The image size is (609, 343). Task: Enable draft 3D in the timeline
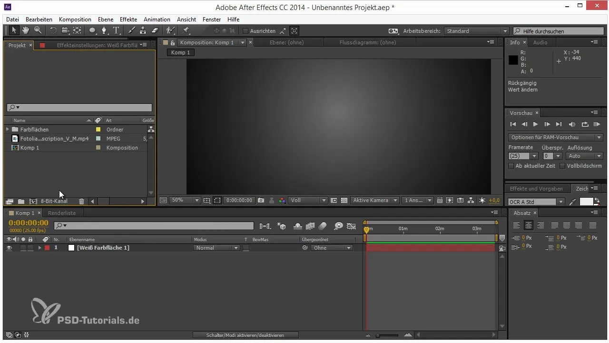click(281, 225)
